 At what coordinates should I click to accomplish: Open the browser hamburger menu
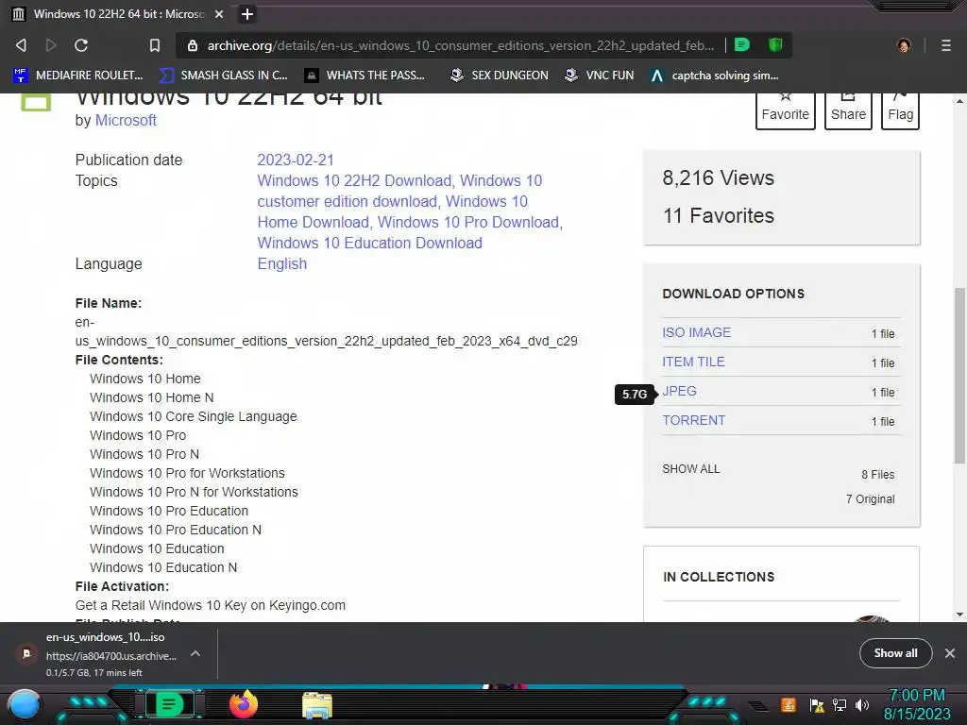click(x=946, y=45)
